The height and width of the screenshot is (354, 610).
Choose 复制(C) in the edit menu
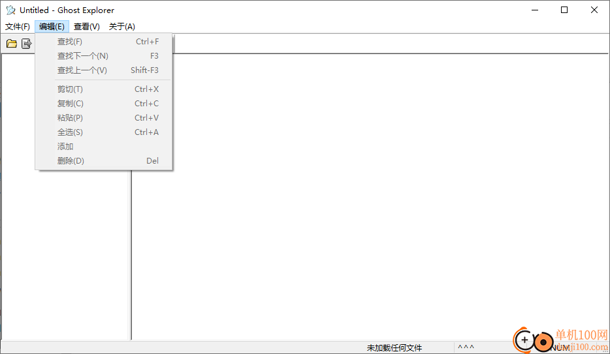104,104
